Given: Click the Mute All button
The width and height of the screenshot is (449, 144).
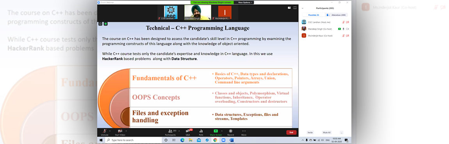Looking at the screenshot, I should tap(327, 133).
